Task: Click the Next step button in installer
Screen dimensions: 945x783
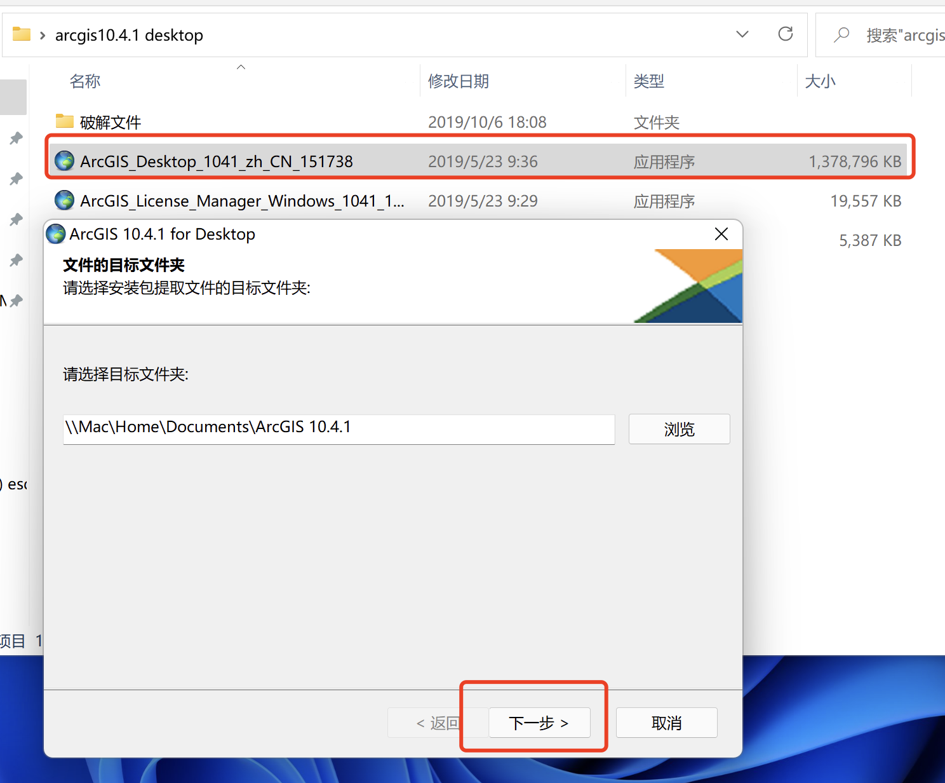Action: point(539,723)
